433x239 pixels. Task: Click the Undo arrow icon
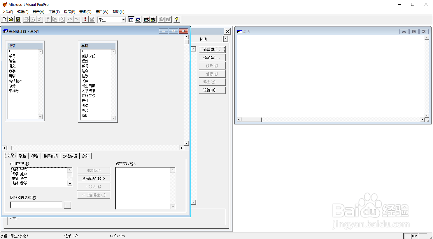tap(70, 19)
